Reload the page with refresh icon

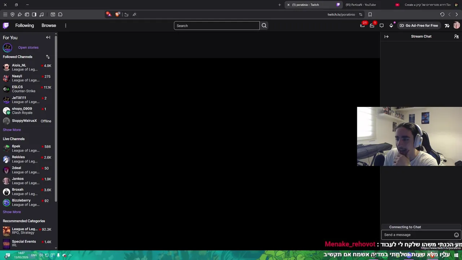point(442,14)
